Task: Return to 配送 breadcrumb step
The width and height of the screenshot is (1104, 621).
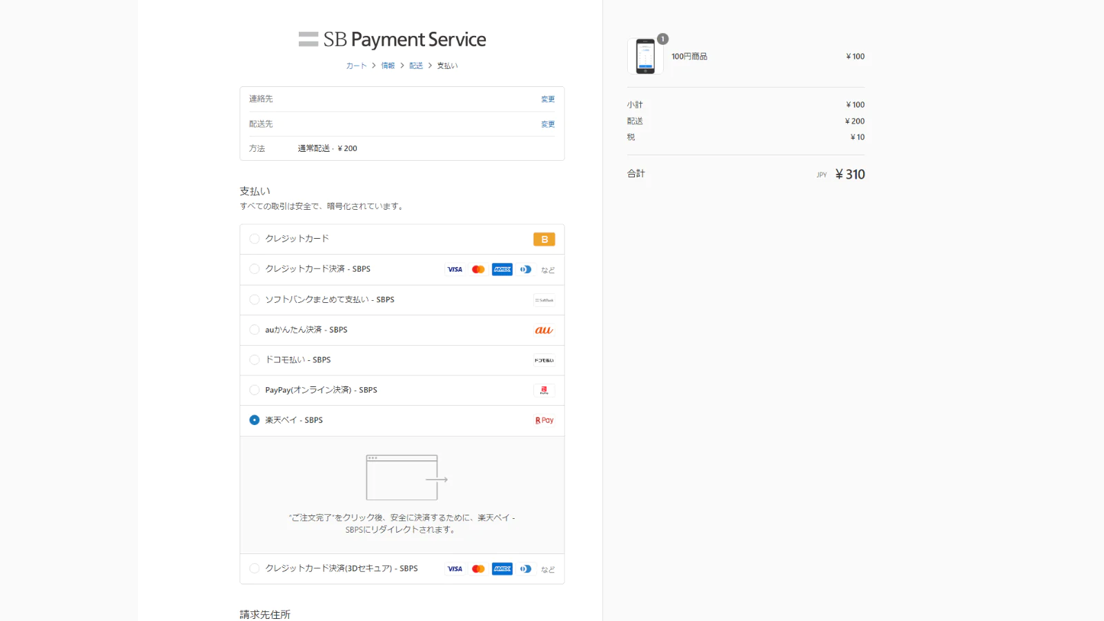Action: [x=416, y=66]
